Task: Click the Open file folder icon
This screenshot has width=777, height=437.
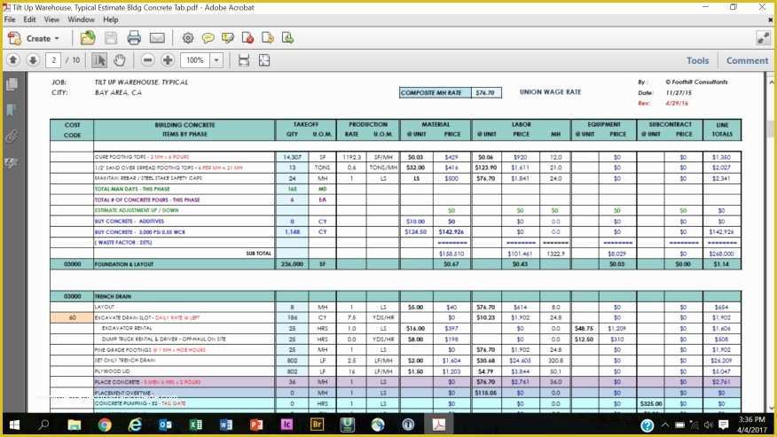Action: tap(88, 38)
